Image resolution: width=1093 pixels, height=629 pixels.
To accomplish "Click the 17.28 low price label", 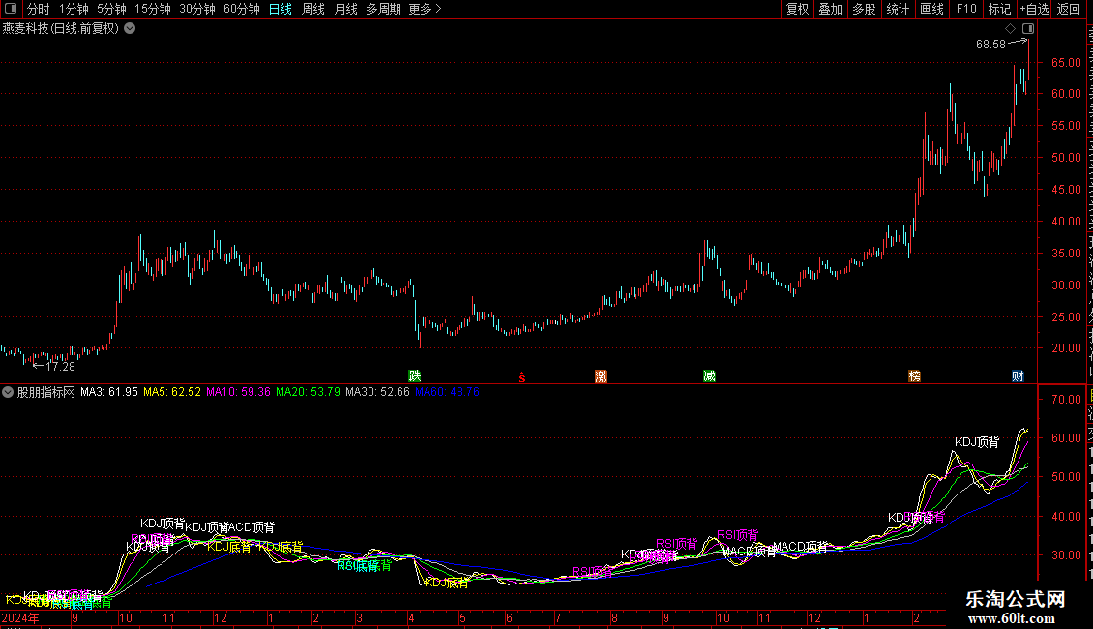I will 60,366.
